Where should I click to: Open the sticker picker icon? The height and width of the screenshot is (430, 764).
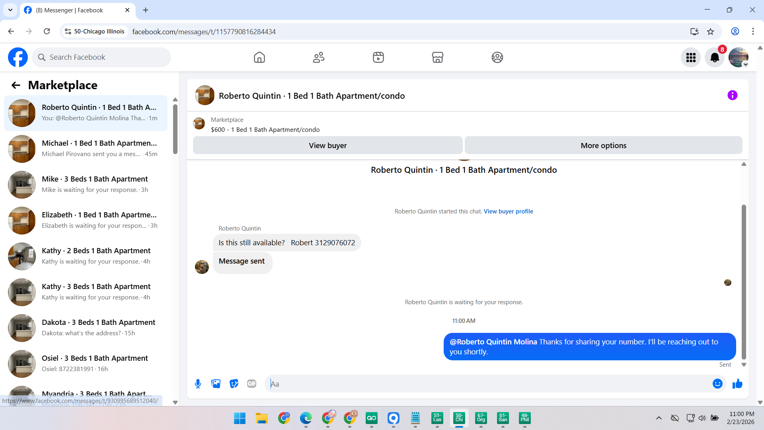click(x=234, y=384)
